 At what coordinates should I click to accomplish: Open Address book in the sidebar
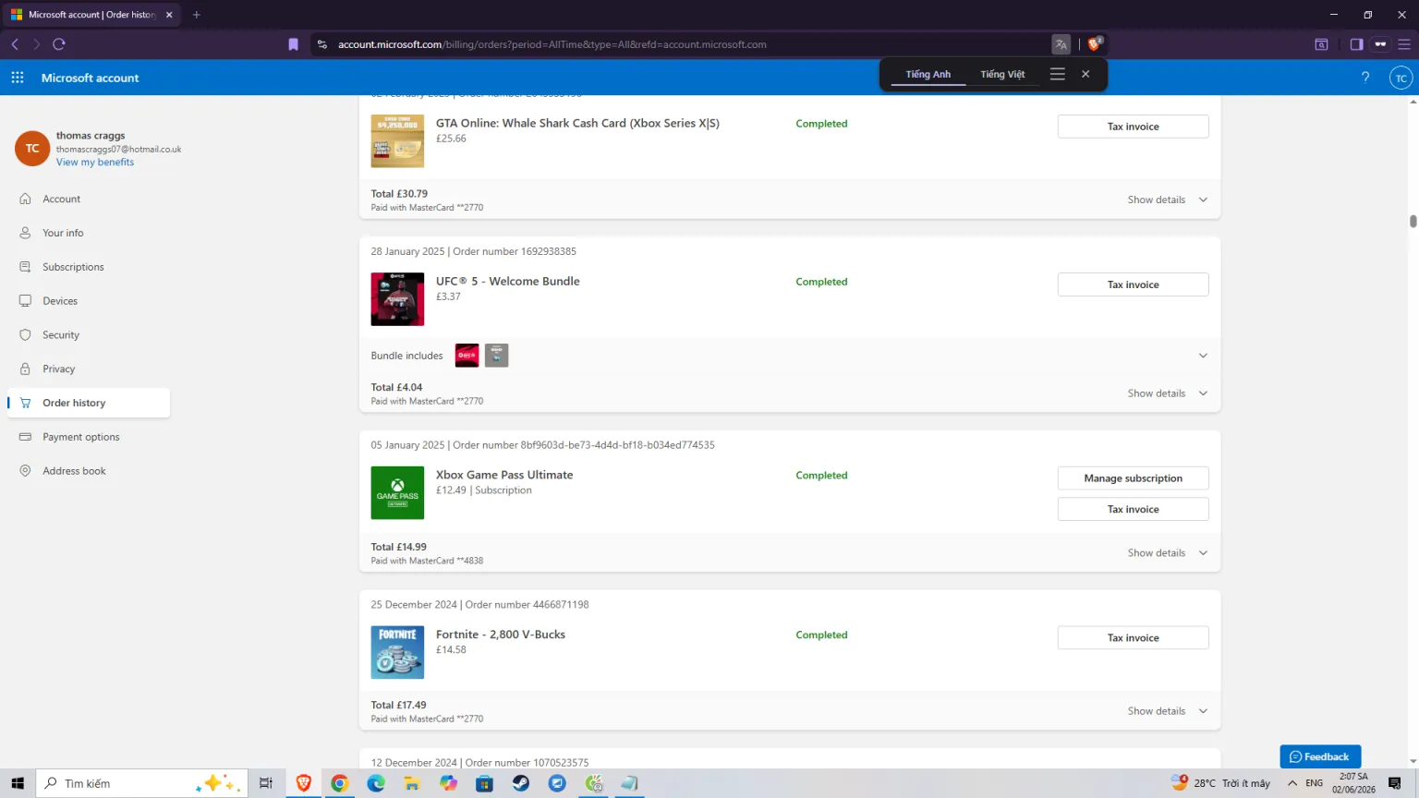click(x=89, y=471)
